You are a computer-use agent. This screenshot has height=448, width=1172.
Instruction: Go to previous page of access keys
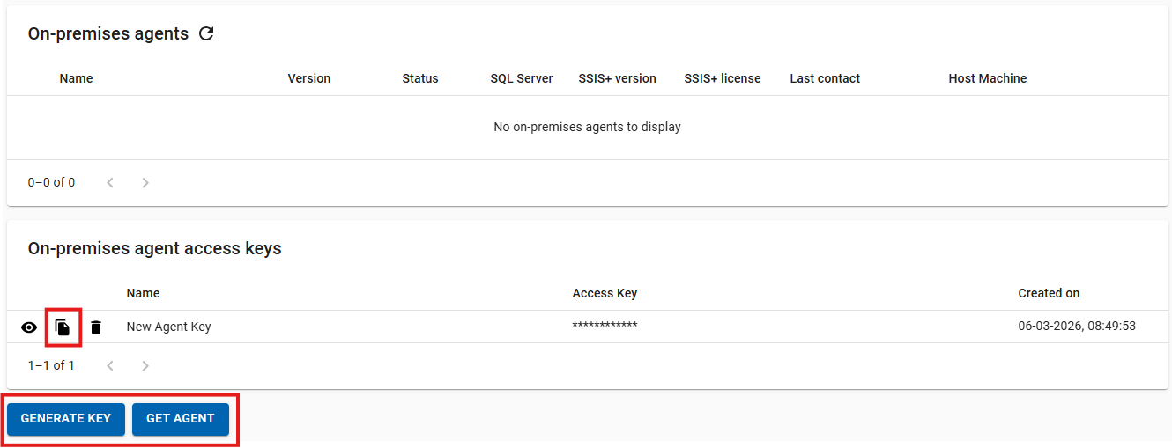[x=110, y=366]
